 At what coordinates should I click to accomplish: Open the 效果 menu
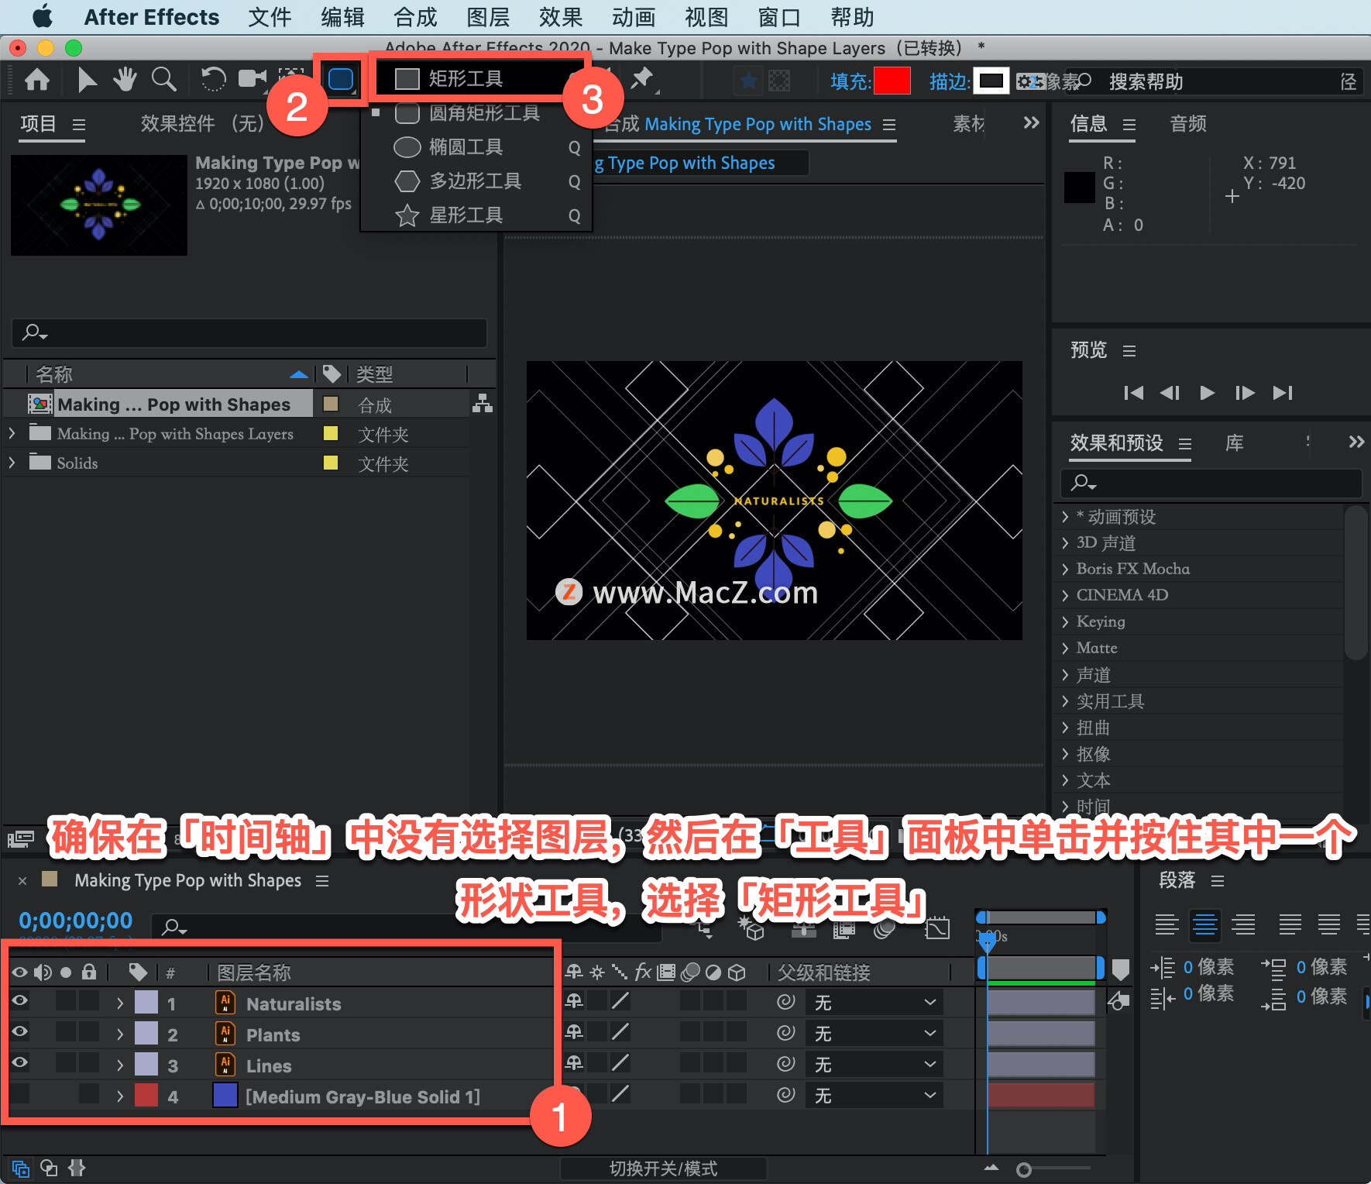[561, 17]
